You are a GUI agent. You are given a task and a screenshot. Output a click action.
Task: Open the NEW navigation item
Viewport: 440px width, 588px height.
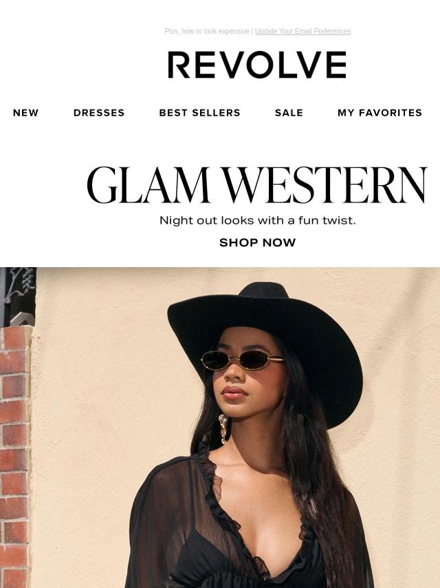[x=25, y=112]
